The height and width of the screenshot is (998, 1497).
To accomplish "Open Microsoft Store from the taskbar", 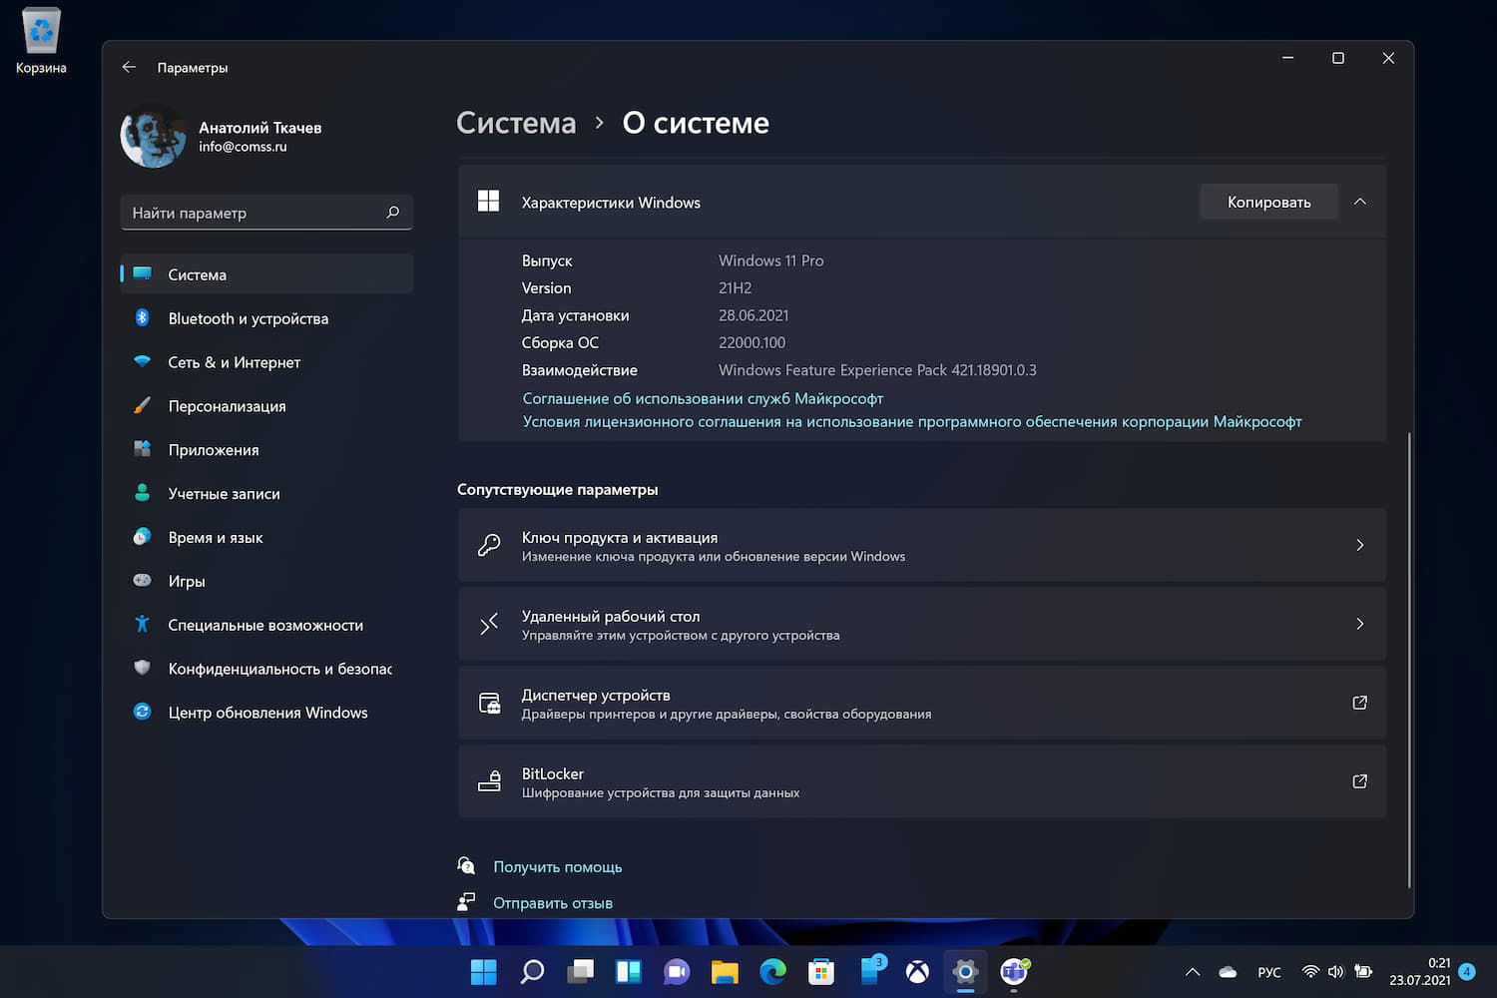I will point(821,971).
